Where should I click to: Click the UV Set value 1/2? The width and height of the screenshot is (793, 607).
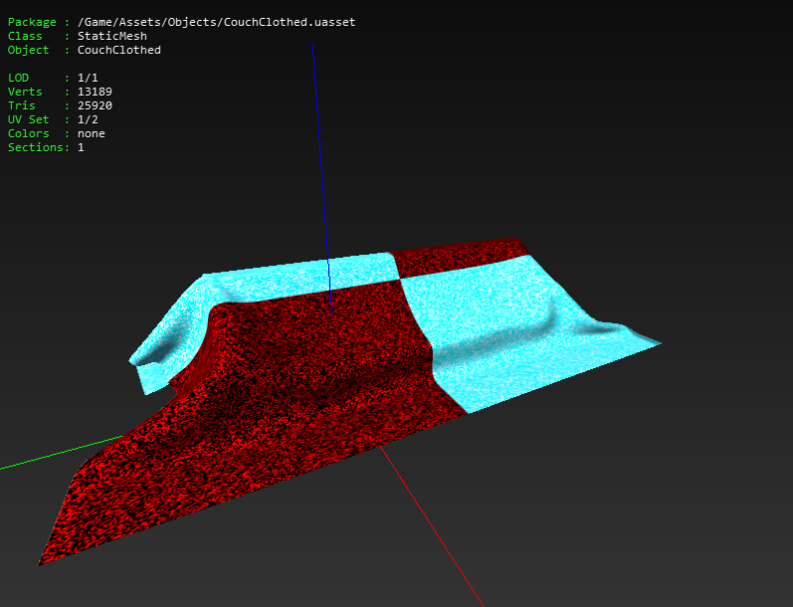(88, 119)
